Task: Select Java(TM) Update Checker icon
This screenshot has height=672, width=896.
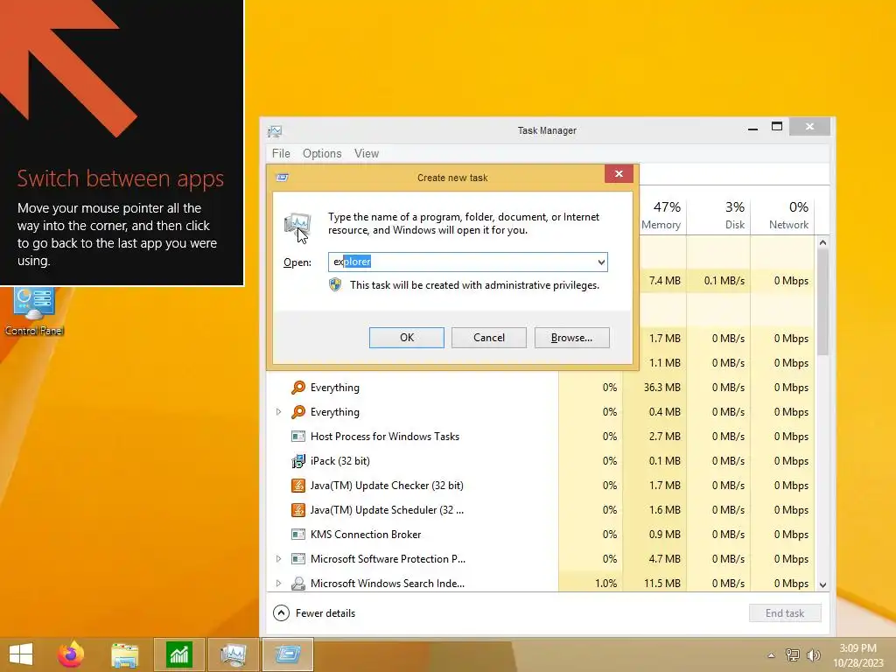Action: click(x=297, y=486)
